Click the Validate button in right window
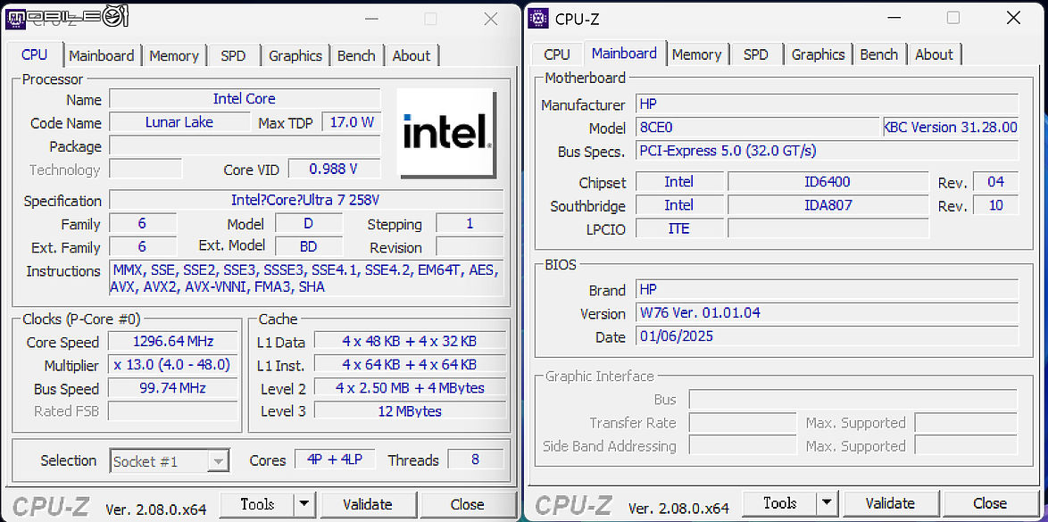The image size is (1048, 522). (x=890, y=502)
